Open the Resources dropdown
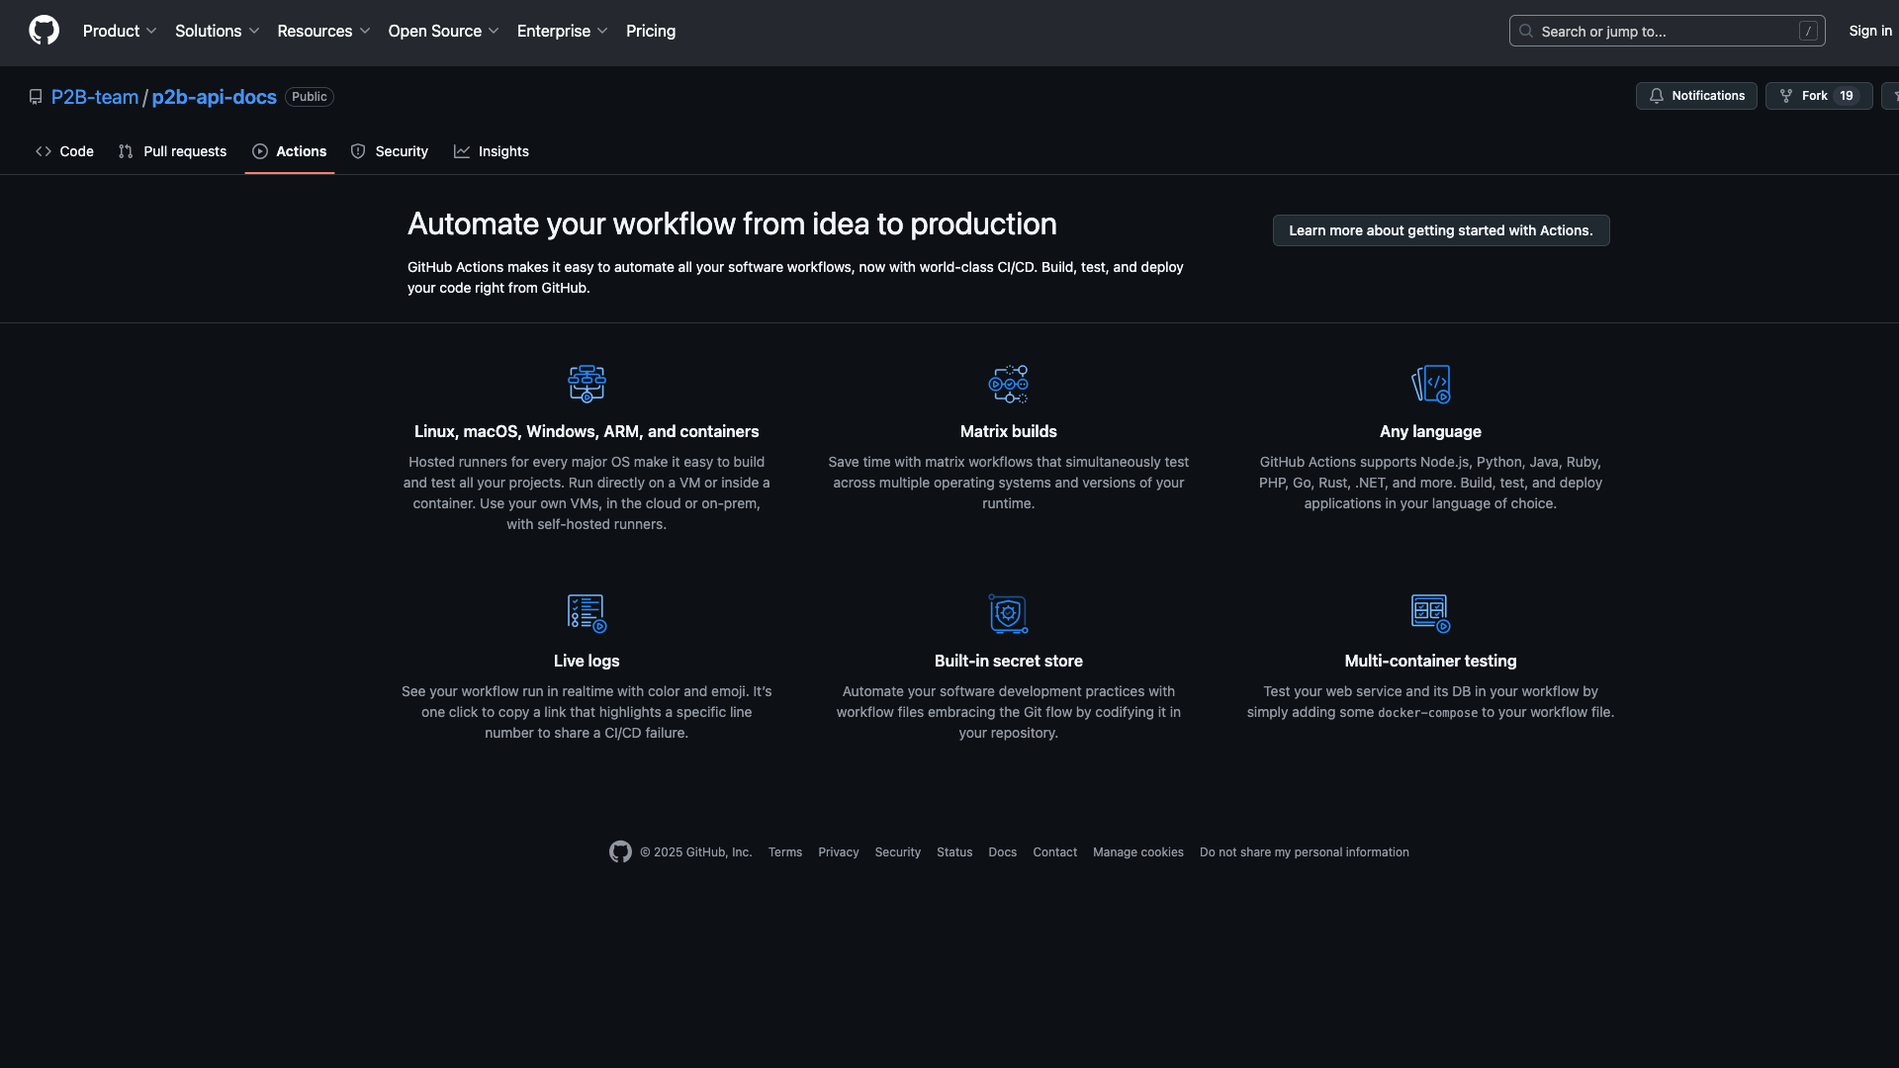This screenshot has width=1899, height=1068. (323, 31)
